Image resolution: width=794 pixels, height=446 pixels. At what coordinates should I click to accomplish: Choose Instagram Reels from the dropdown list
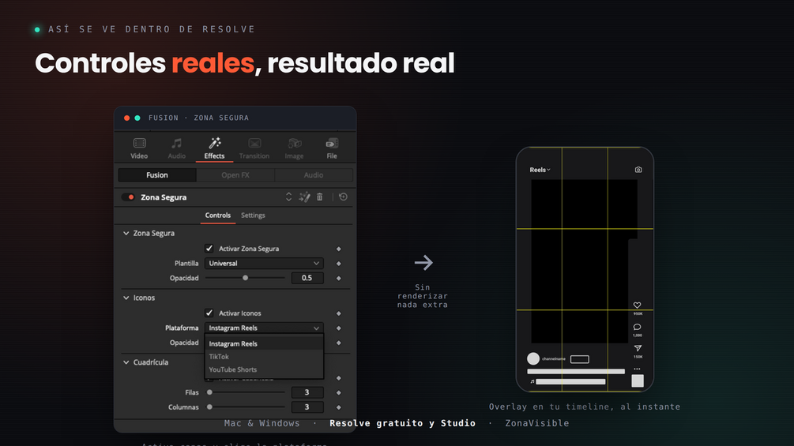click(x=264, y=344)
